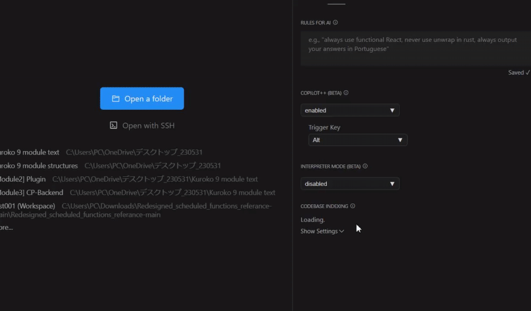Click the info icon next to Interpreter Mode
531x311 pixels.
(x=365, y=166)
